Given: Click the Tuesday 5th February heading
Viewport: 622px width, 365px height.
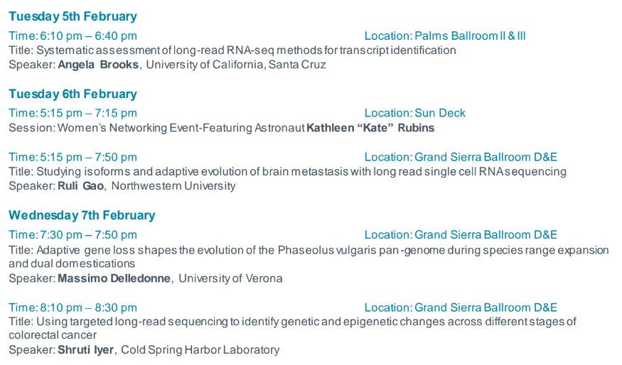Looking at the screenshot, I should pos(73,16).
